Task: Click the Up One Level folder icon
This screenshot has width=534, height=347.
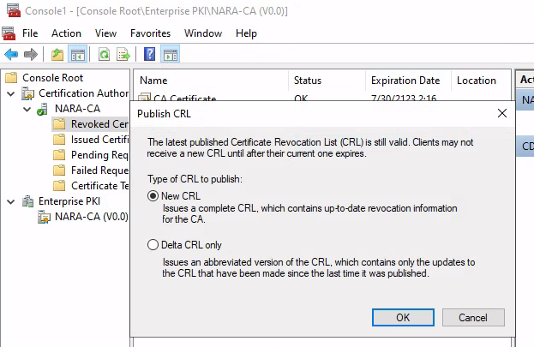Action: click(x=57, y=55)
